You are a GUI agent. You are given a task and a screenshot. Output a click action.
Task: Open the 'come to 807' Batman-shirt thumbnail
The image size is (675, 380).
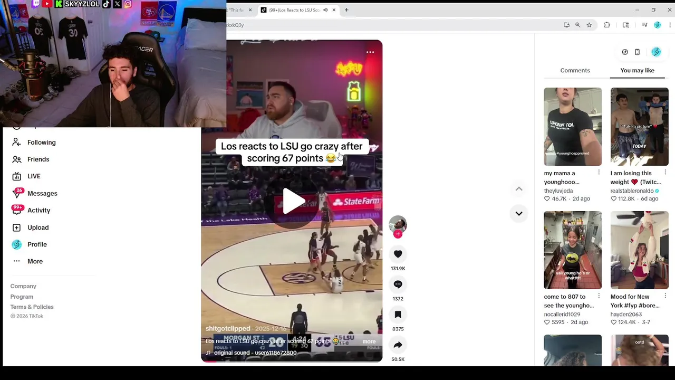tap(573, 250)
